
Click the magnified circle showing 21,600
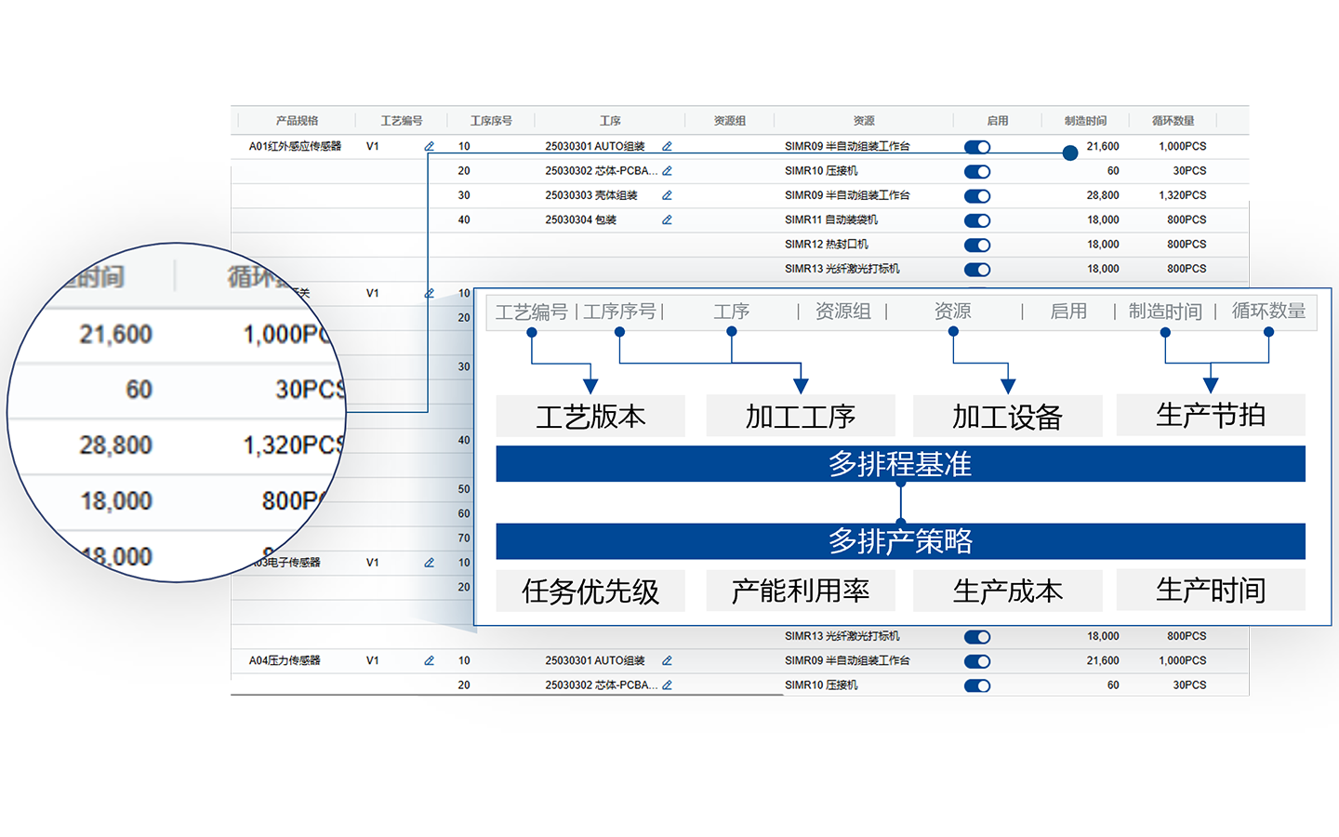point(112,335)
